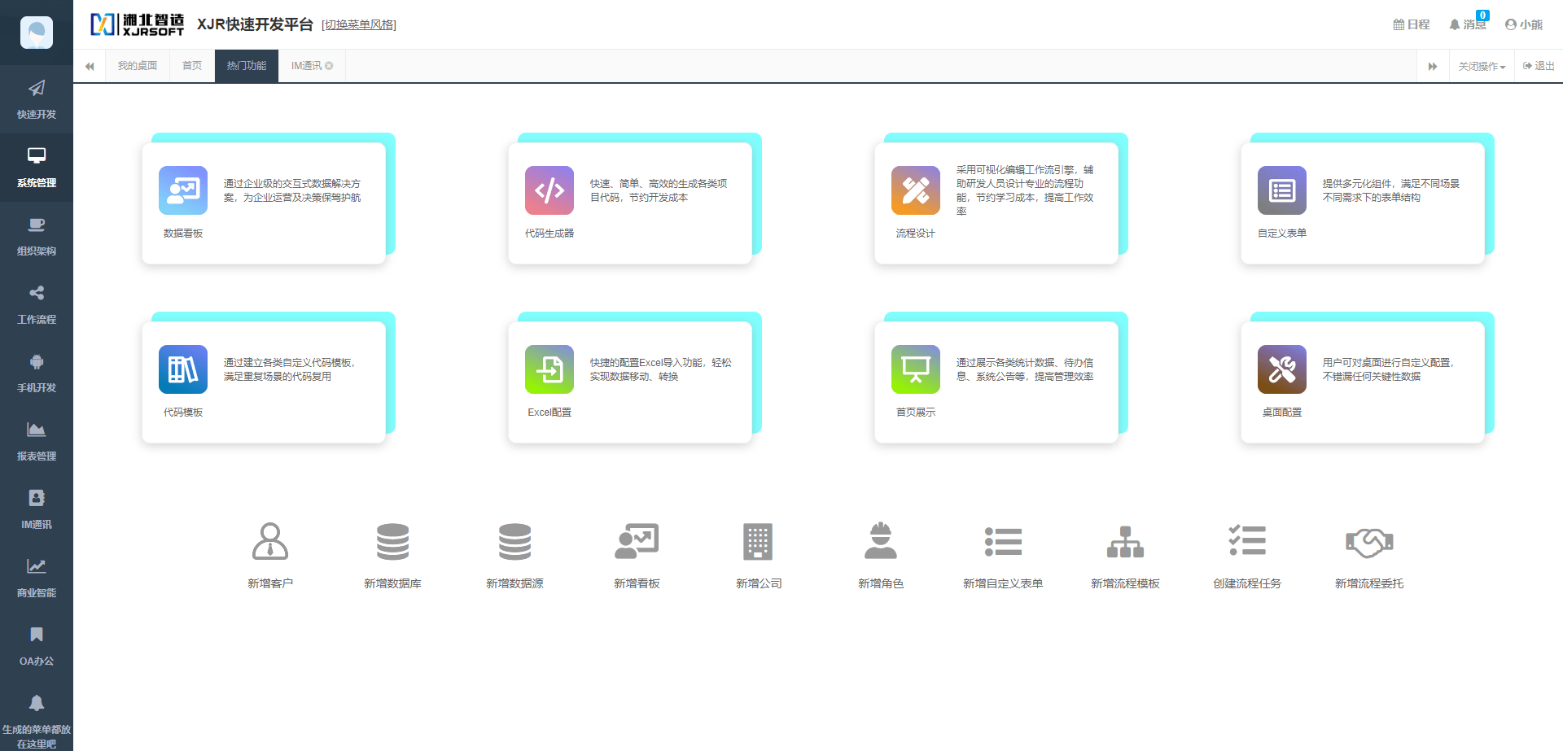Click the 新增角色 worker icon

click(x=881, y=541)
